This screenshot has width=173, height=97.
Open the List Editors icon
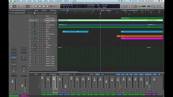point(152,6)
